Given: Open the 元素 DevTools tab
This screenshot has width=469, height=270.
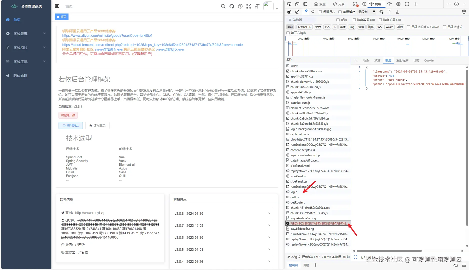Looking at the screenshot, I should 338,4.
